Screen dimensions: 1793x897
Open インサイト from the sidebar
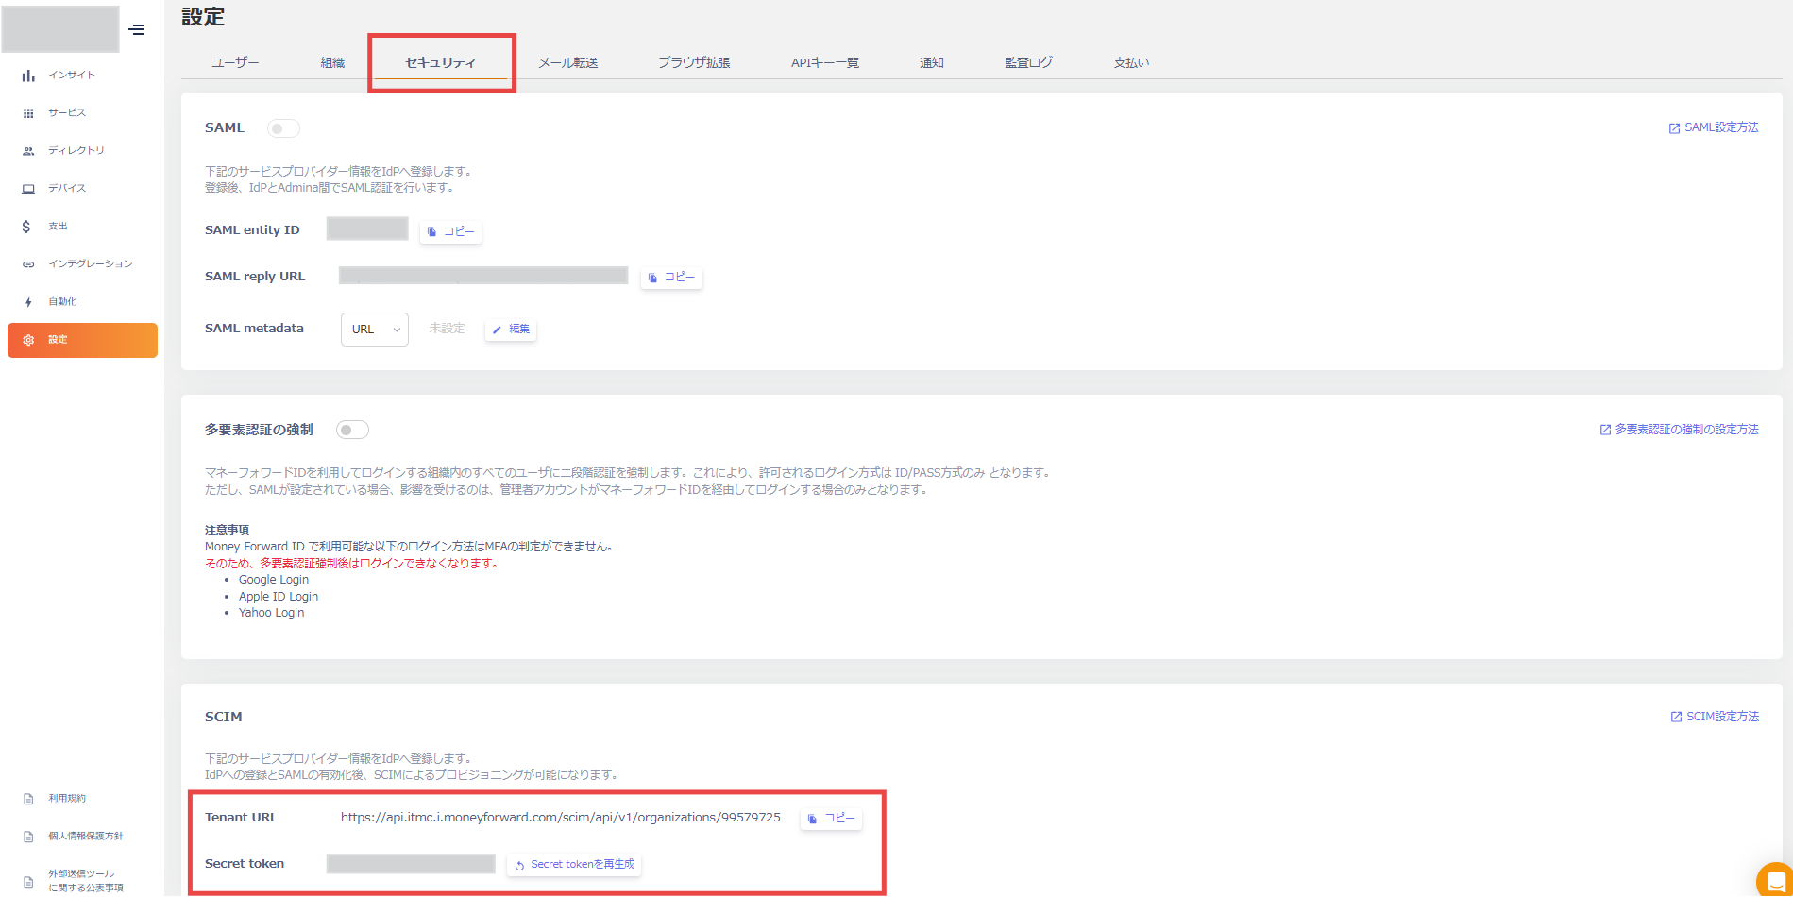72,76
